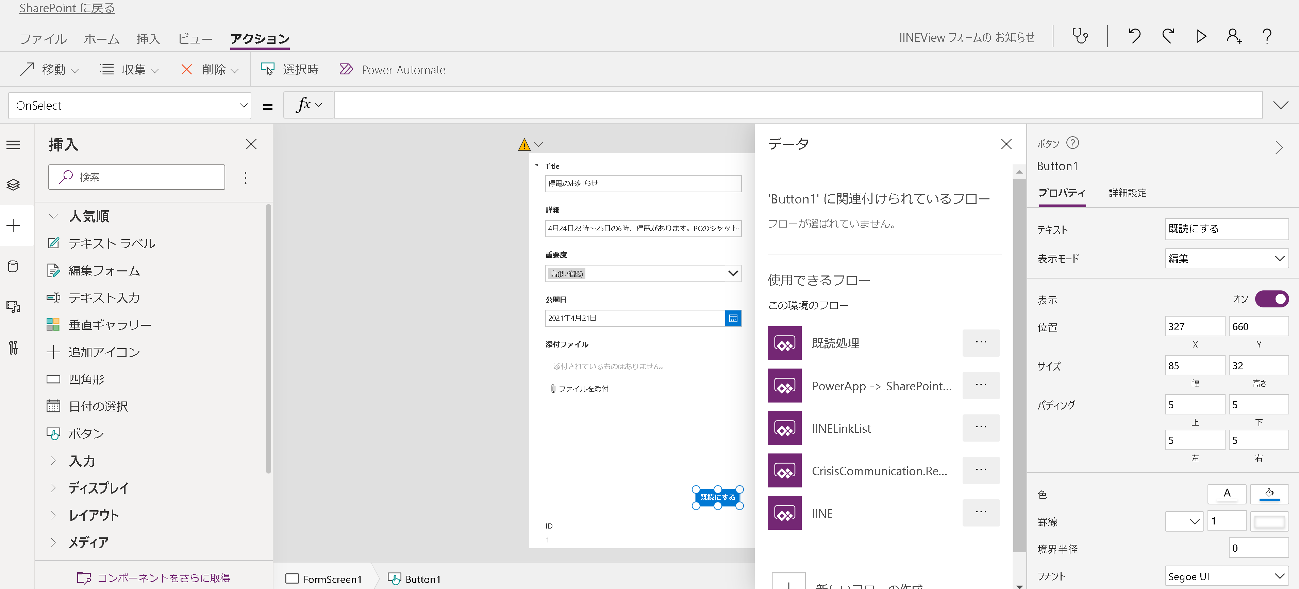Click the SharePoint に戻る link
Viewport: 1299px width, 589px height.
pyautogui.click(x=67, y=8)
